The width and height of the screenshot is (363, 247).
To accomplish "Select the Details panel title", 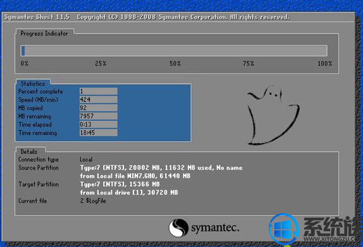I will tap(29, 151).
